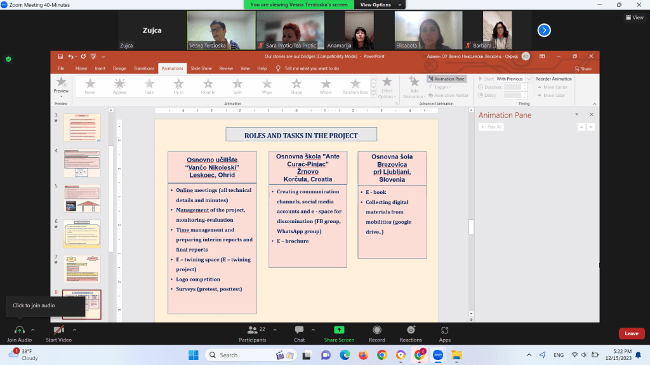This screenshot has height=365, width=650.
Task: Show next participants with the arrow button
Action: pos(544,30)
